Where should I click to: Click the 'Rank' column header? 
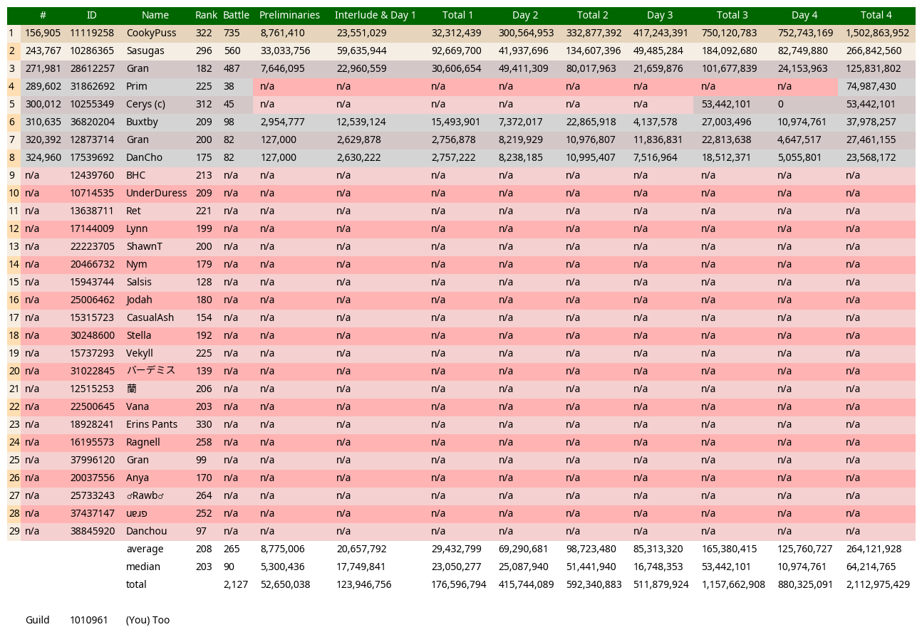pyautogui.click(x=207, y=15)
